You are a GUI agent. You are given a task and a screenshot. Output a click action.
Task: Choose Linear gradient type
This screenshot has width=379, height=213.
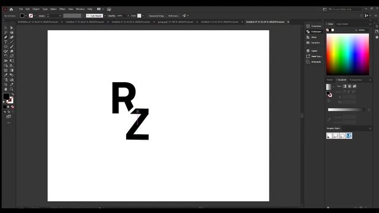click(x=345, y=86)
